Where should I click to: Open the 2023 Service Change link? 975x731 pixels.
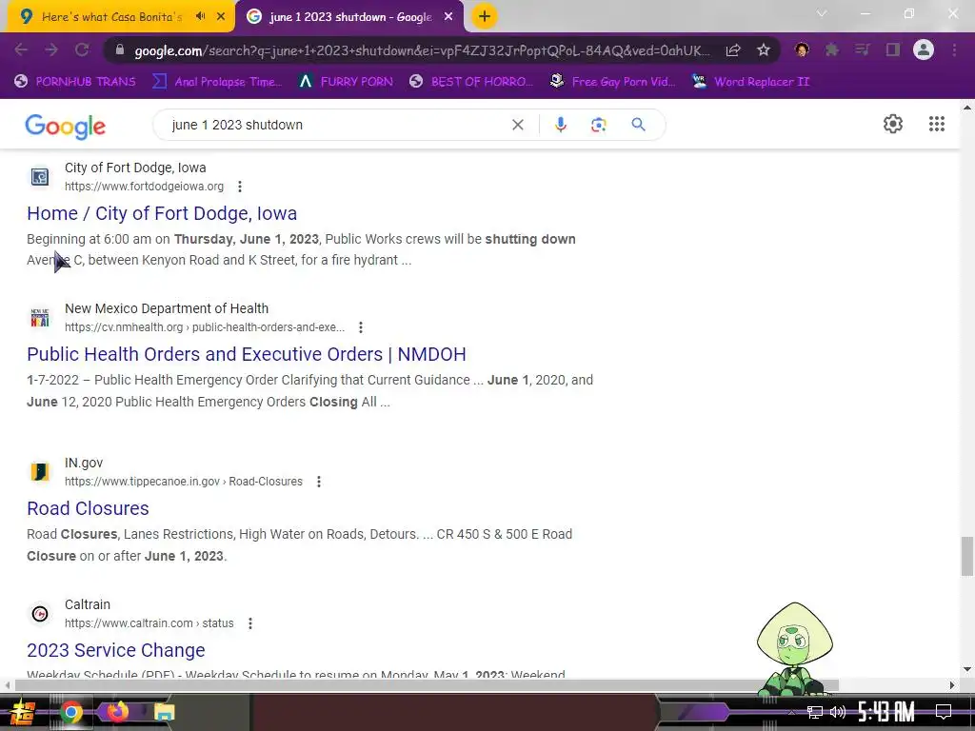click(115, 650)
